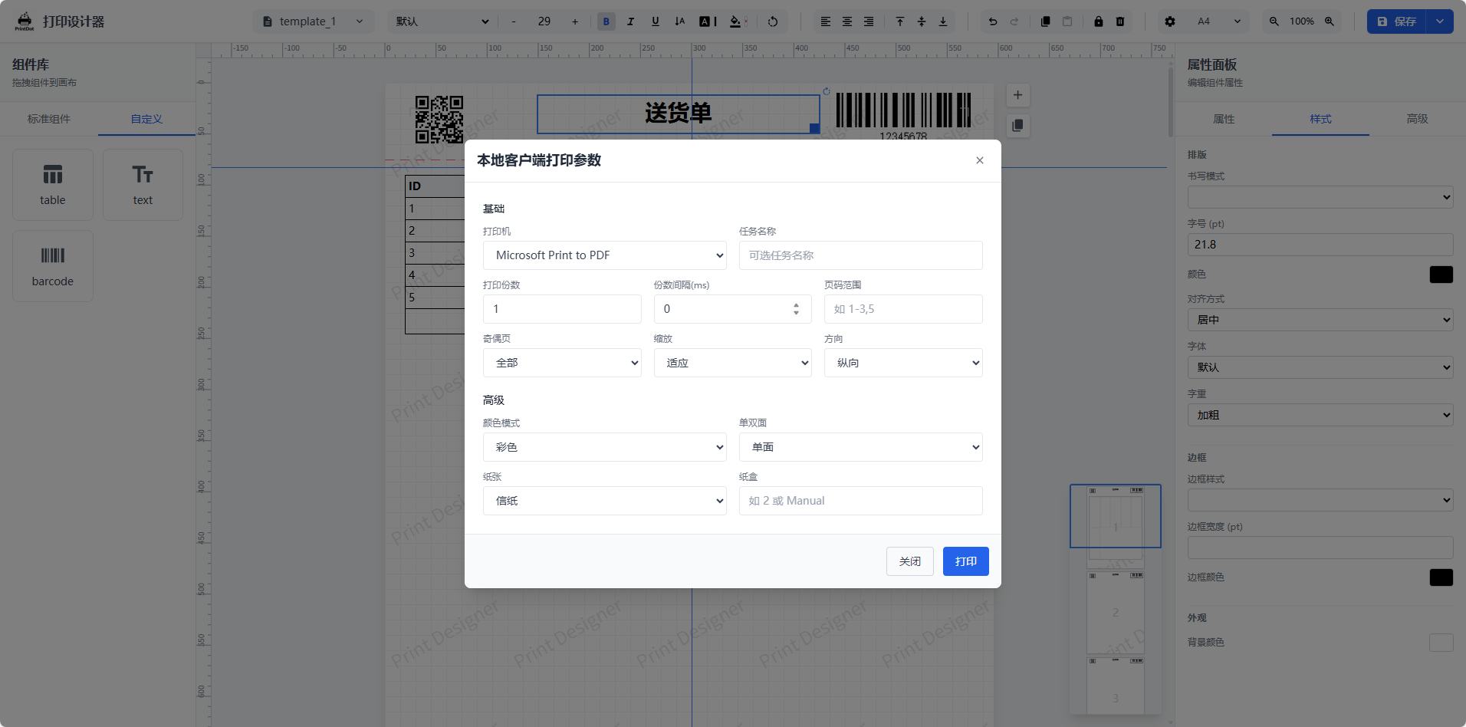The height and width of the screenshot is (727, 1466).
Task: Open the printer Microsoft Print to PDF dropdown
Action: pos(605,255)
